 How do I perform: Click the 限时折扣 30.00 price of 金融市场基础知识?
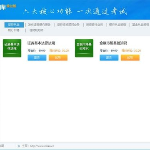(131, 51)
